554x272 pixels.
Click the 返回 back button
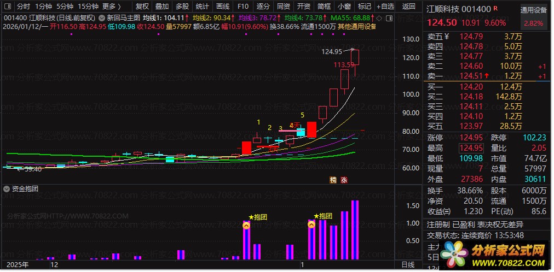(x=409, y=7)
